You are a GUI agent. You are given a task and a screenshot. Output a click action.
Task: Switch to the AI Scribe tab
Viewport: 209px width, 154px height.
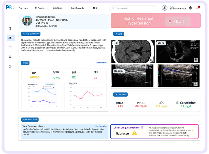coord(40,8)
